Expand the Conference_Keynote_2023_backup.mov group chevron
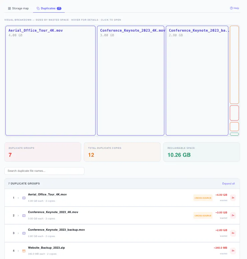 click(x=18, y=233)
